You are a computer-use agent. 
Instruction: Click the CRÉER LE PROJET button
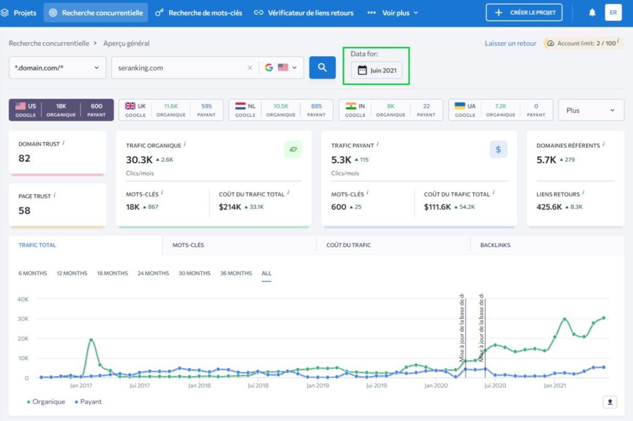click(524, 13)
